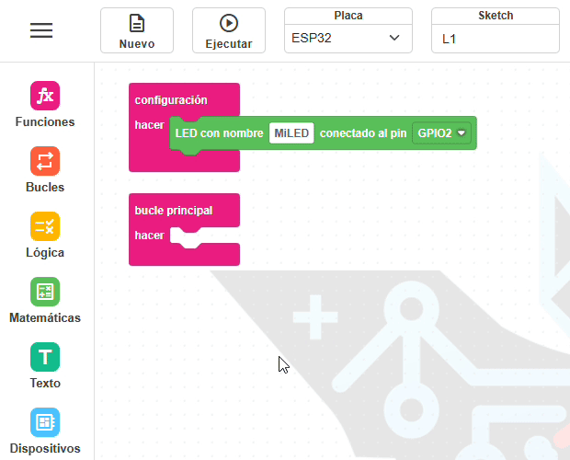The width and height of the screenshot is (570, 460).
Task: Click the ESP32 dropdown chevron arrow
Action: click(x=394, y=38)
